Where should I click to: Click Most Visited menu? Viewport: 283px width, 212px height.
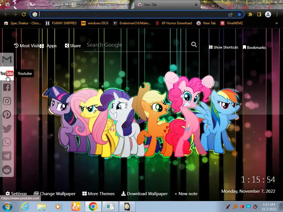click(27, 46)
